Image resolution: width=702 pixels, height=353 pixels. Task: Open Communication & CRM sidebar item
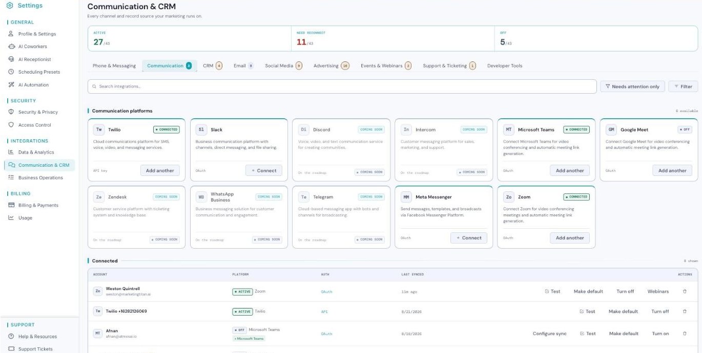(39, 165)
